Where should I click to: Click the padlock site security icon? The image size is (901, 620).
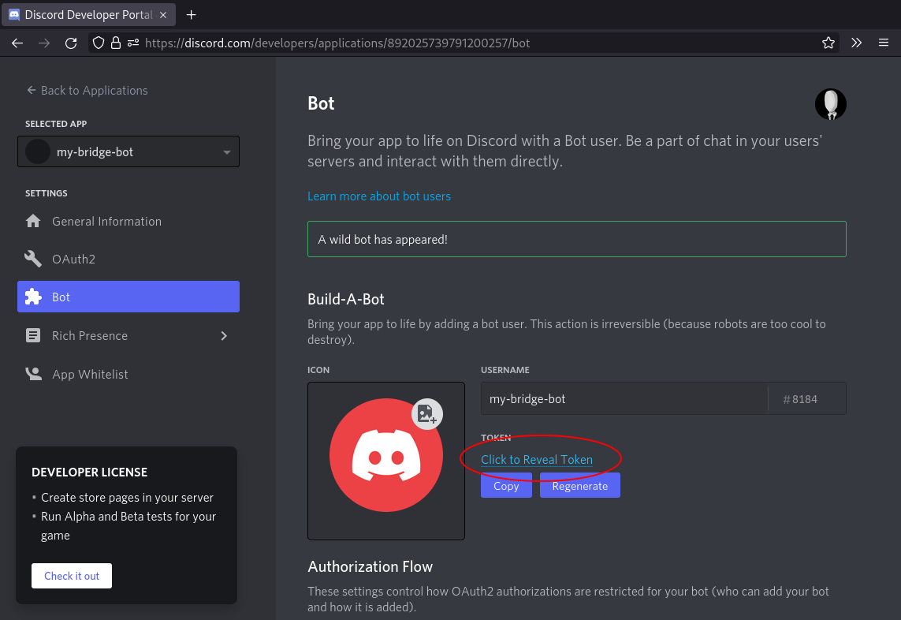coord(116,43)
